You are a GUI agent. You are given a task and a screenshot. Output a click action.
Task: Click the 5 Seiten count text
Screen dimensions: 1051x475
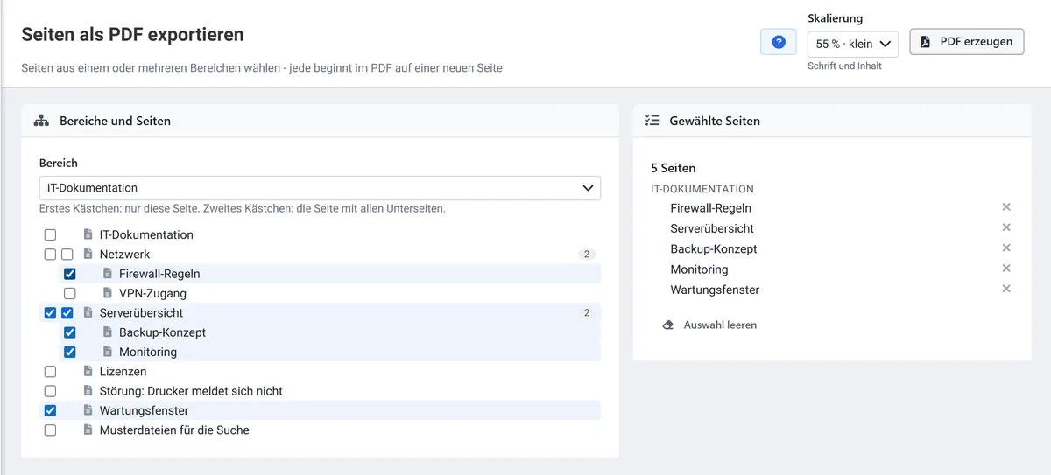674,168
